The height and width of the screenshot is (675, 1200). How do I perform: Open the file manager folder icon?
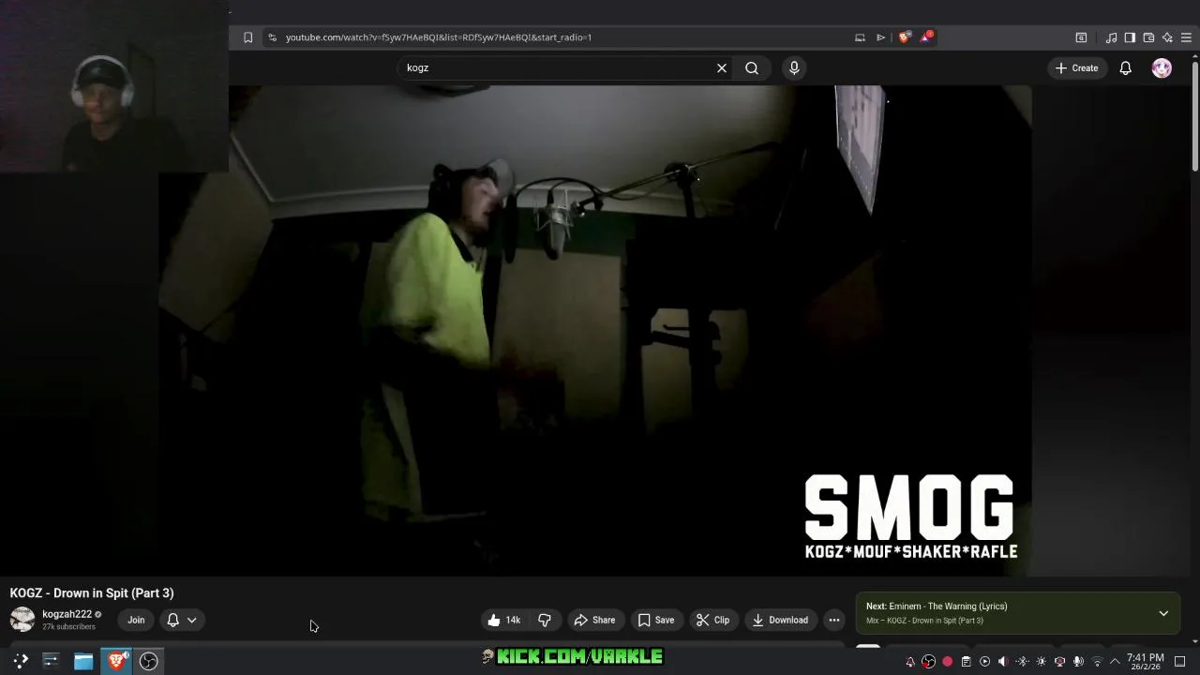(x=83, y=661)
